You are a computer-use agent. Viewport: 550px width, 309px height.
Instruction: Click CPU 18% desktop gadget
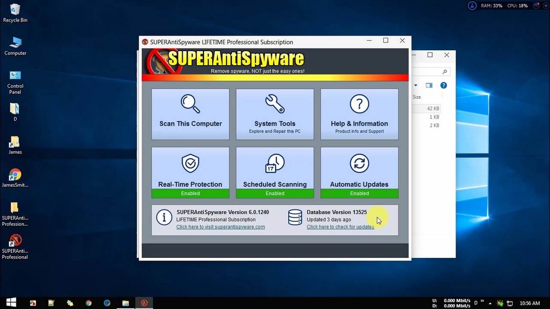517,6
